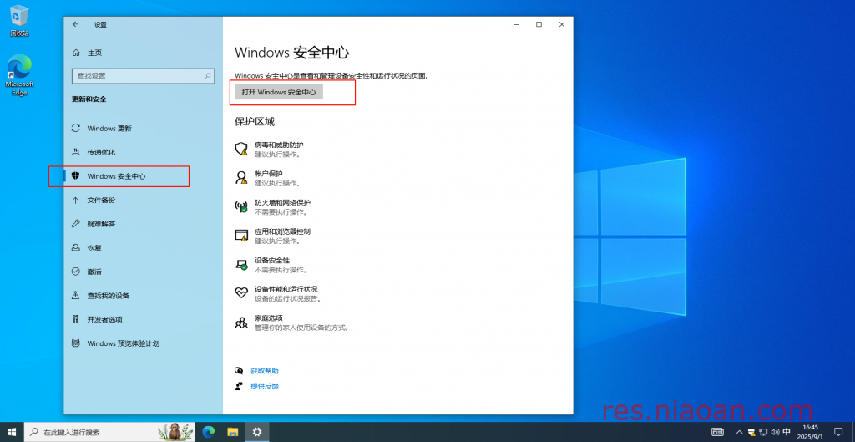
Task: Close the Settings window
Action: [562, 24]
